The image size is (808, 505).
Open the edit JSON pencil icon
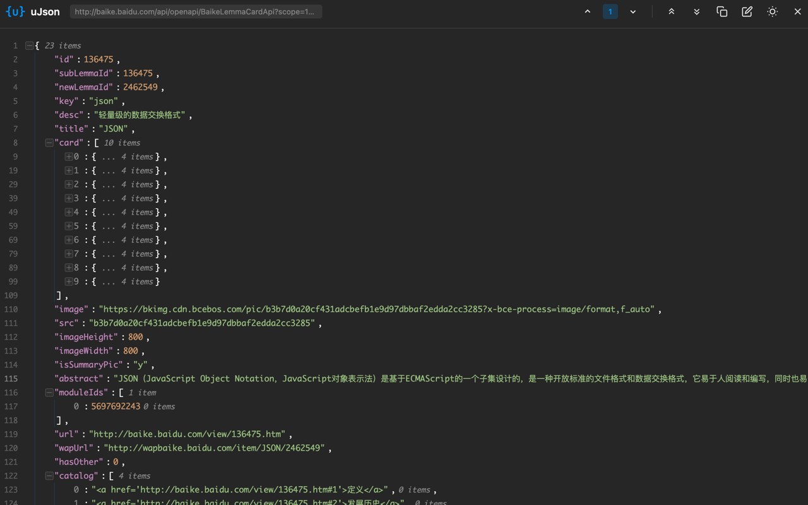click(747, 11)
